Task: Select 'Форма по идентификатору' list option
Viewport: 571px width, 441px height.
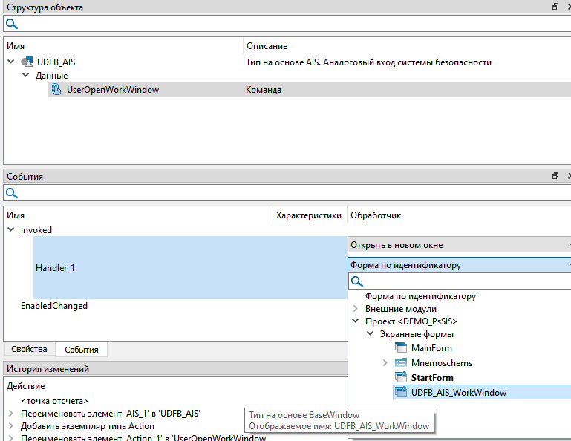Action: (420, 296)
